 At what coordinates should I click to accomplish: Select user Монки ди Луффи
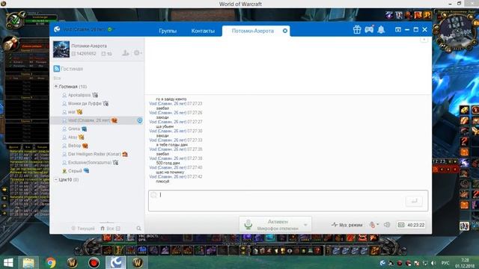tap(85, 103)
